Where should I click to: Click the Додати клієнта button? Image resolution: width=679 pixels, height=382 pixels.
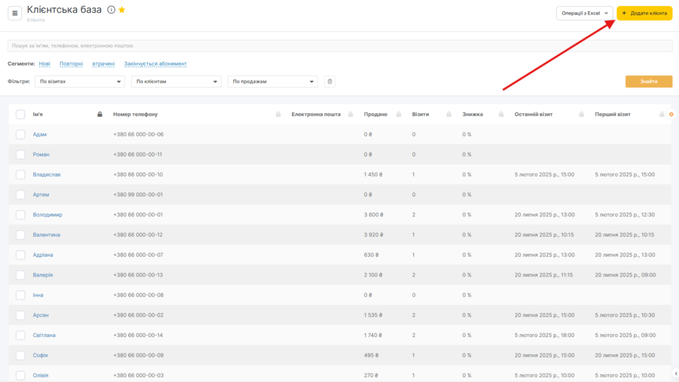point(644,13)
